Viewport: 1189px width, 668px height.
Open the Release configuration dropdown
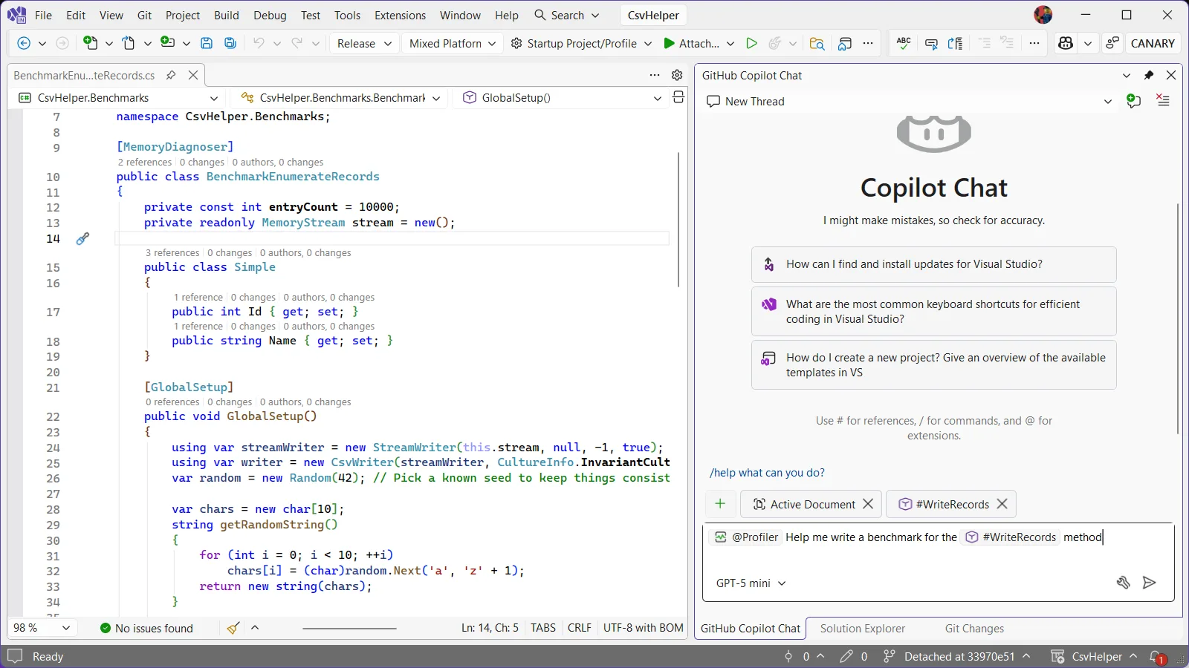tap(363, 43)
